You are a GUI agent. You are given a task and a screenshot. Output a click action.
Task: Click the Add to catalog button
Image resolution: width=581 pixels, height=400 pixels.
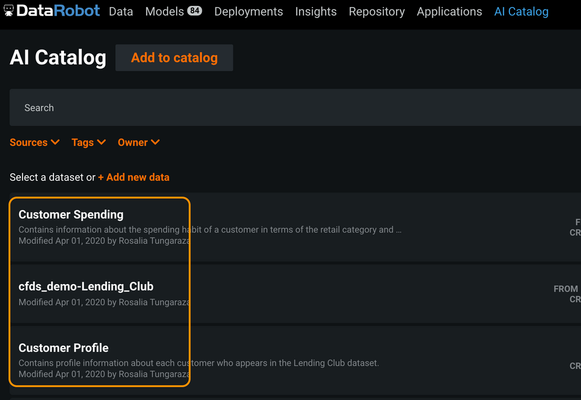pyautogui.click(x=174, y=58)
